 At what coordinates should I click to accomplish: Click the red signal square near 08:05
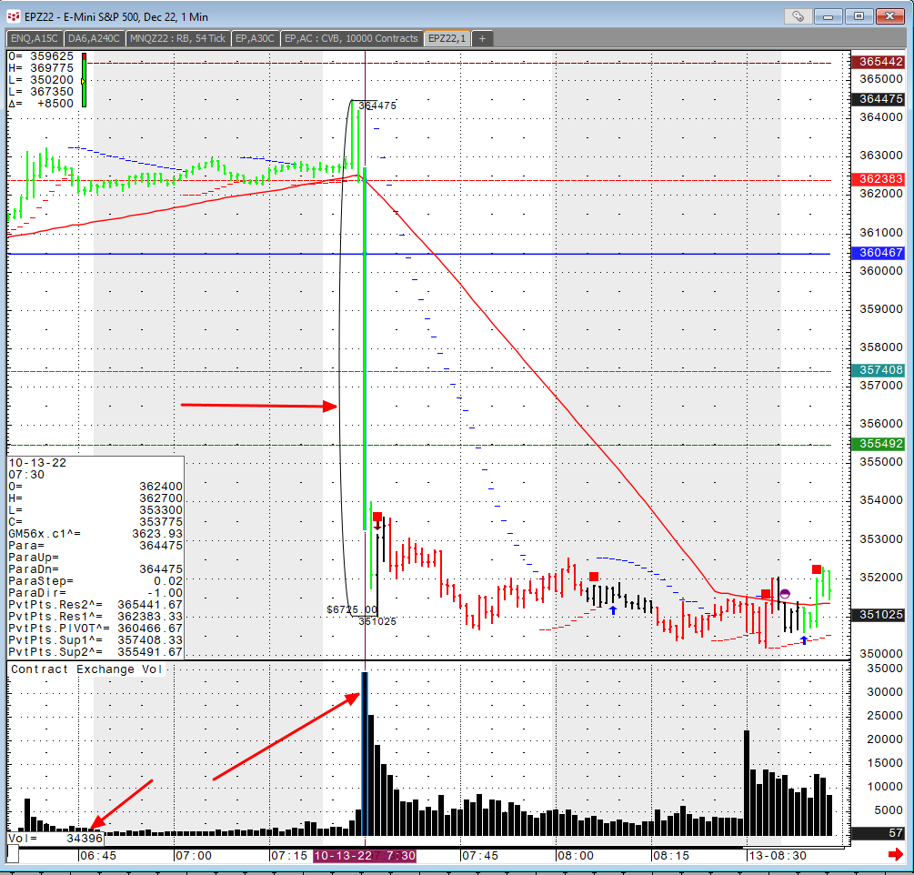593,577
